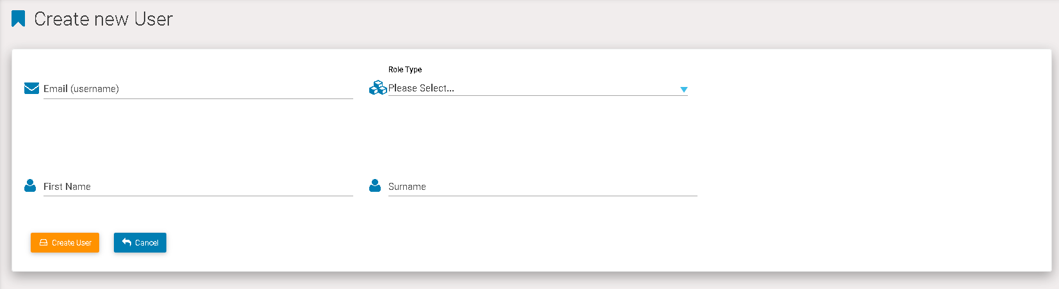Viewport: 1059px width, 289px height.
Task: Click the Role Type label
Action: pyautogui.click(x=405, y=70)
